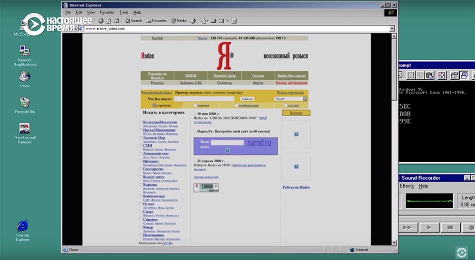The image size is (475, 260).
Task: Open the Media toolbar button
Action: pyautogui.click(x=179, y=21)
